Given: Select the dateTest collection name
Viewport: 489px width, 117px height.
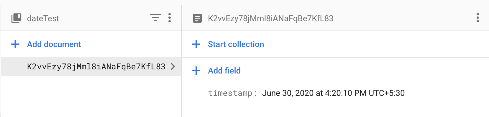Looking at the screenshot, I should (43, 18).
